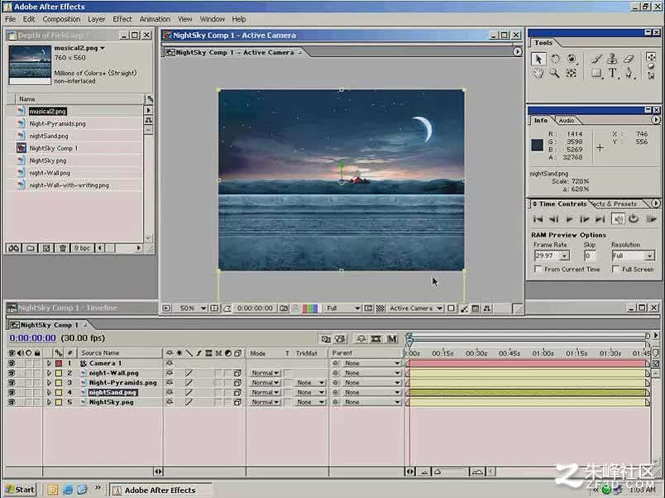Click the 8 bpc color depth button
This screenshot has width=665, height=498.
click(x=82, y=248)
